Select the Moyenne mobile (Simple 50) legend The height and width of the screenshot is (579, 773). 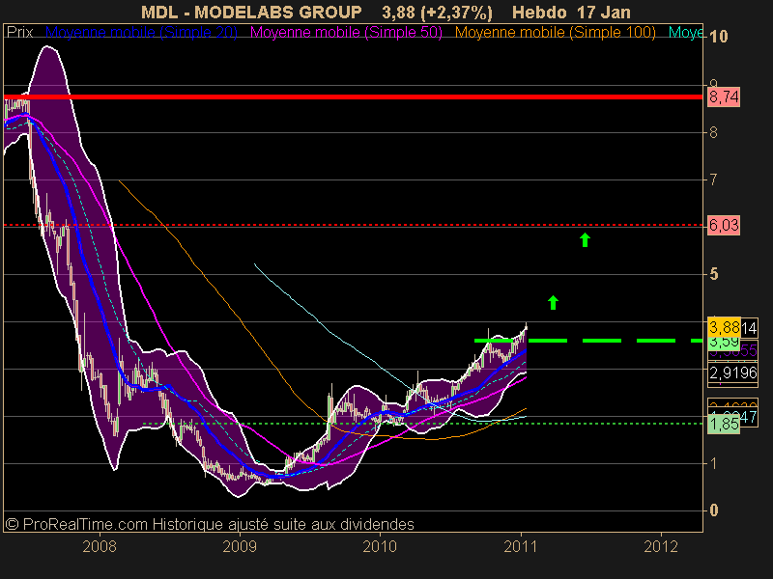346,33
